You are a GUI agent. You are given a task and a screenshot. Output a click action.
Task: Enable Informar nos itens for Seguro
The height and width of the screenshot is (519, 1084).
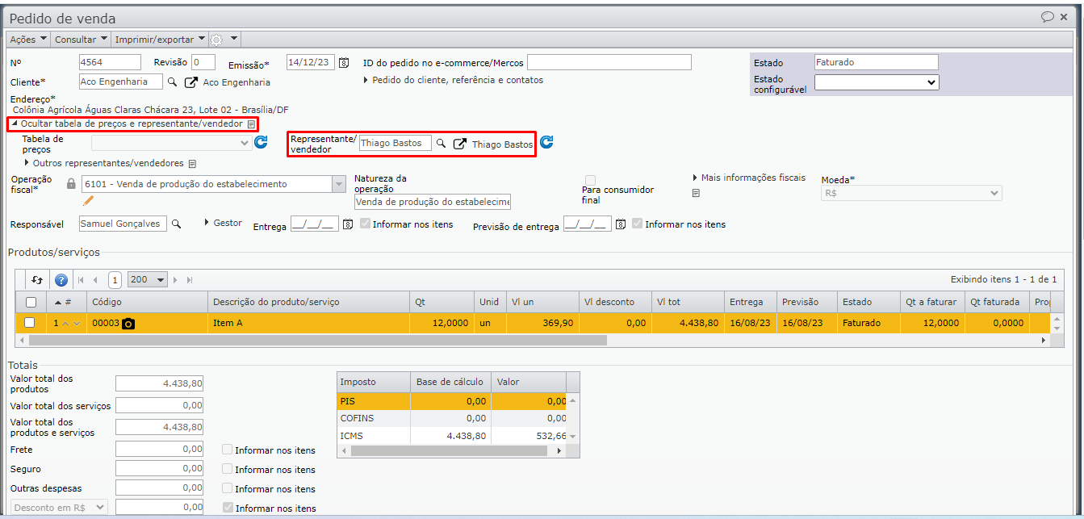pos(227,469)
